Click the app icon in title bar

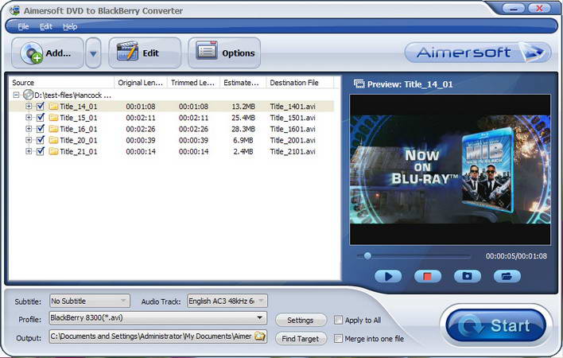click(15, 10)
